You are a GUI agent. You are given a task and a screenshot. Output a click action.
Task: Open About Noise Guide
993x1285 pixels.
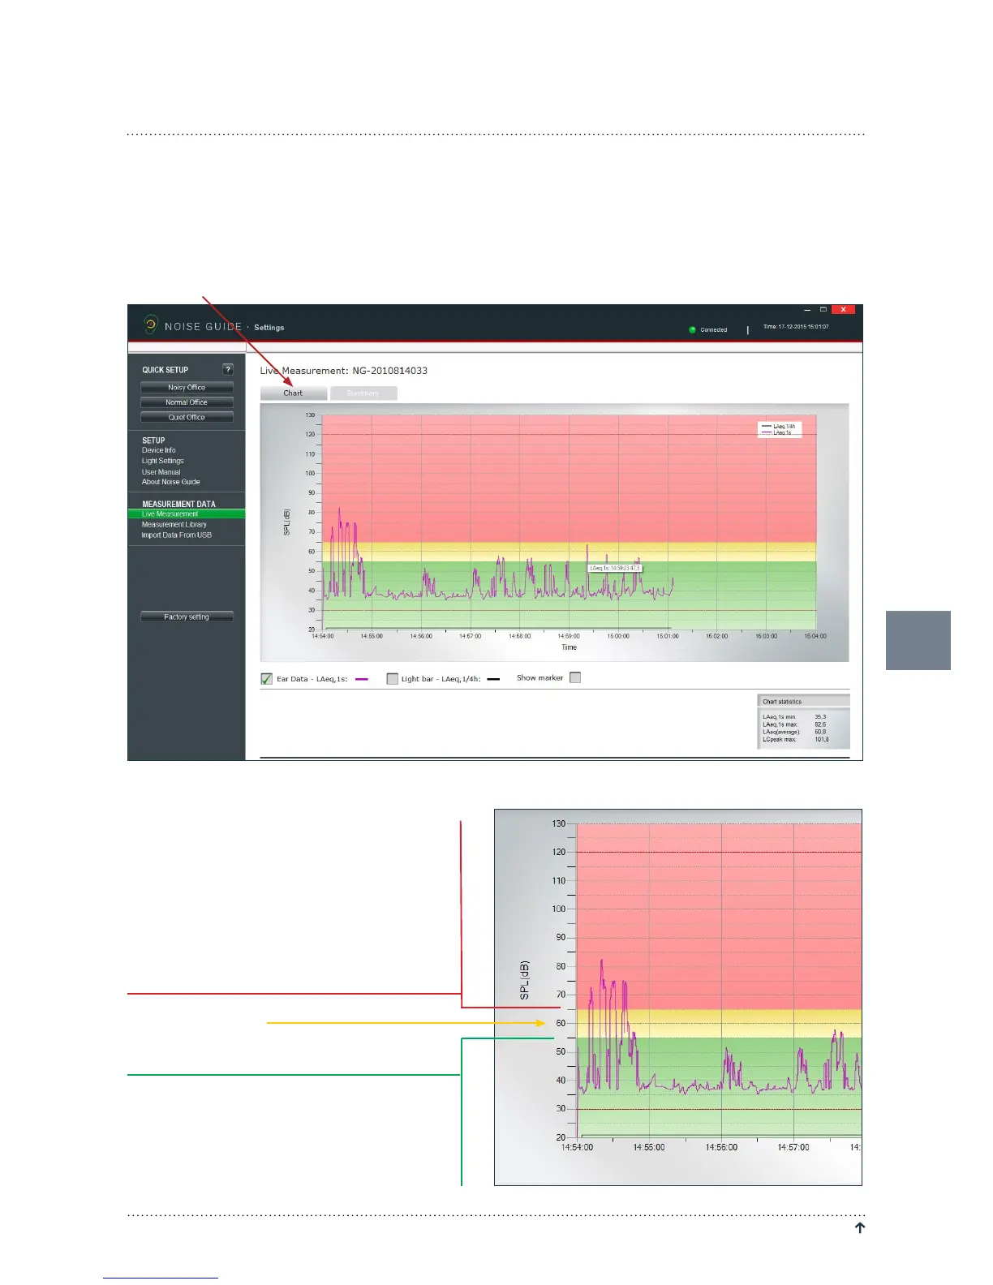[x=170, y=482]
